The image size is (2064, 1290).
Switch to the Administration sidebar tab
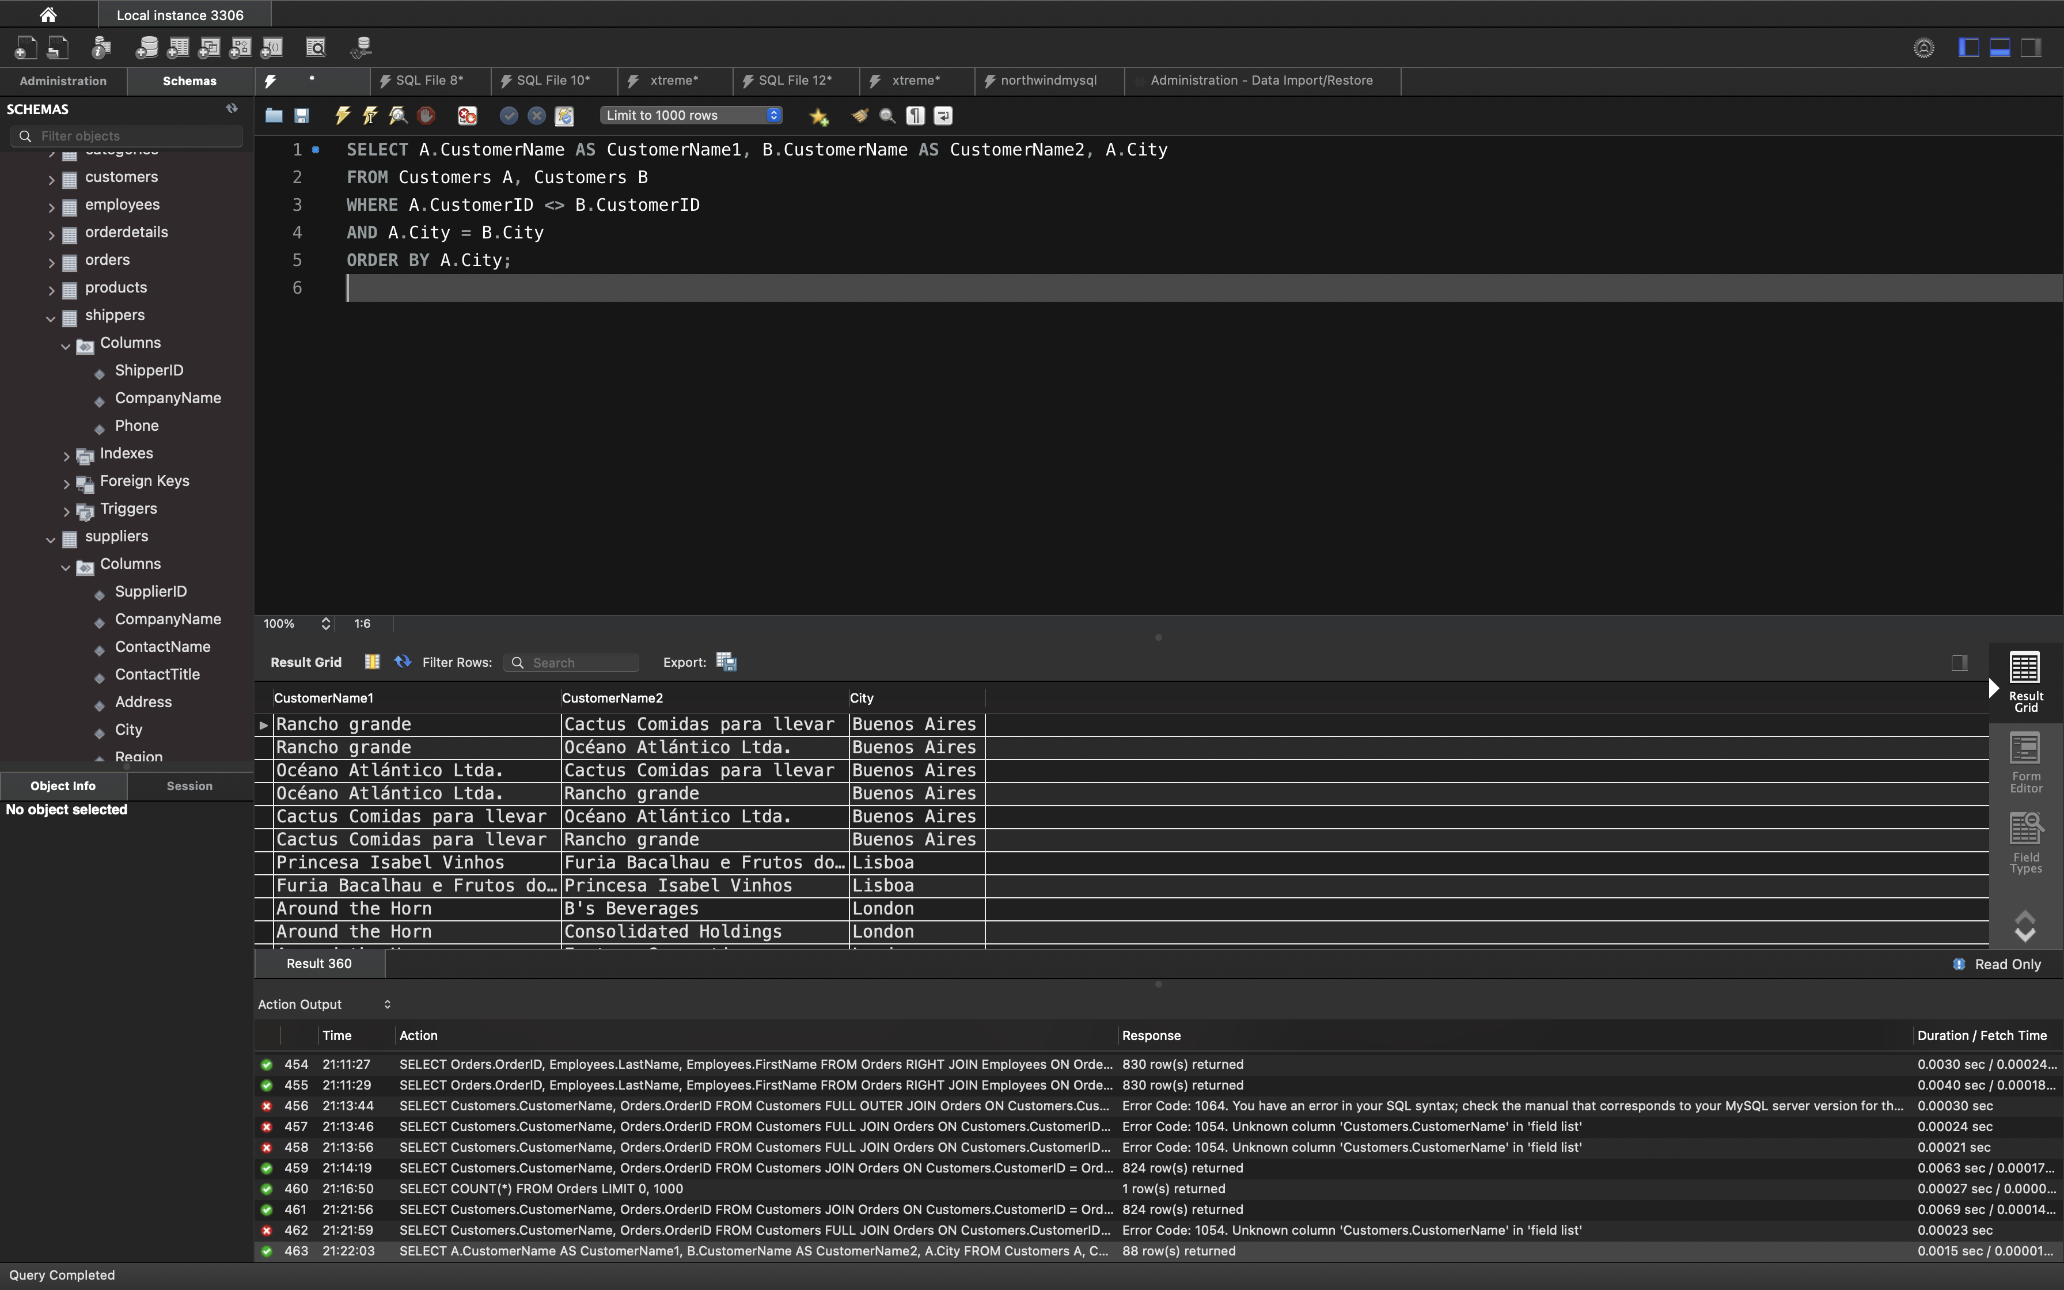[63, 81]
